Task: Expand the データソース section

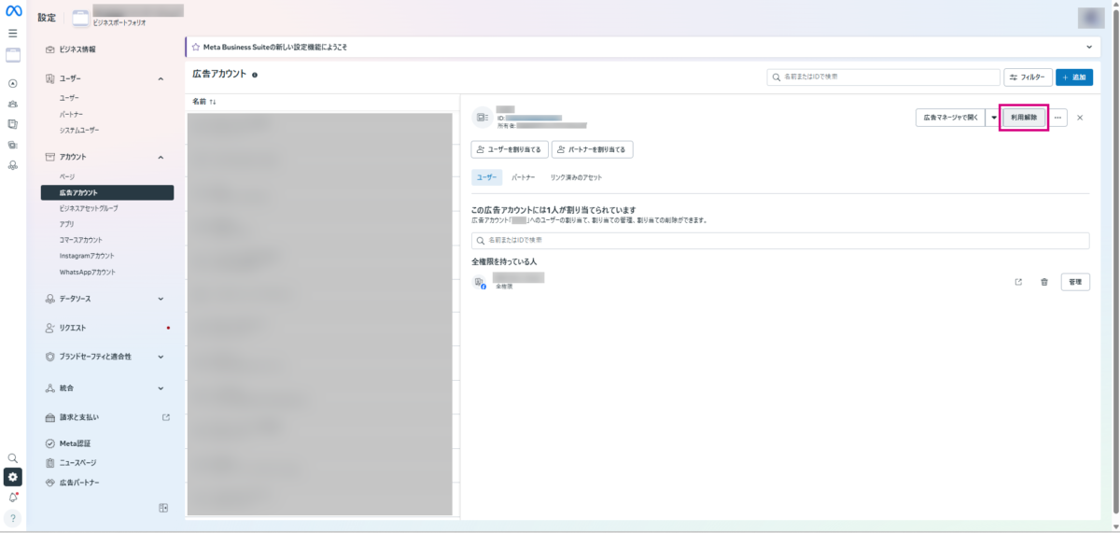Action: tap(161, 299)
